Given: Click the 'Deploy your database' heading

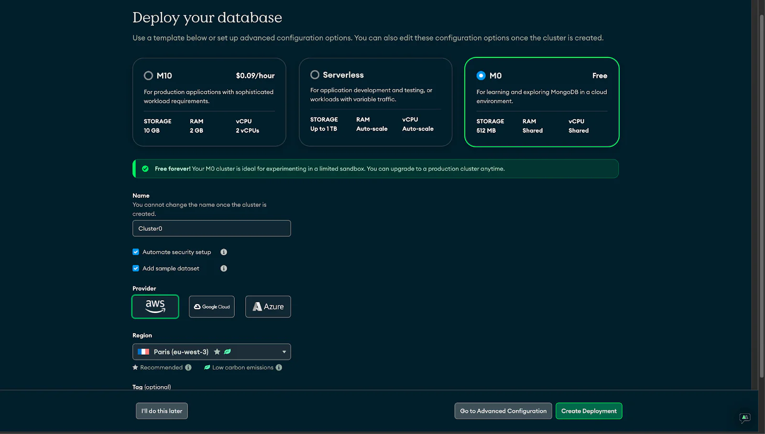Looking at the screenshot, I should point(207,18).
